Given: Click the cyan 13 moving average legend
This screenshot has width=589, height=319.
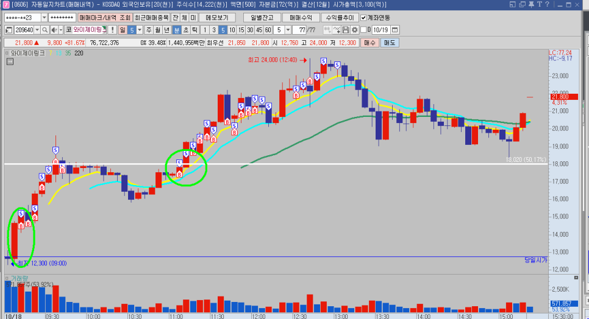Looking at the screenshot, I should tap(59, 53).
